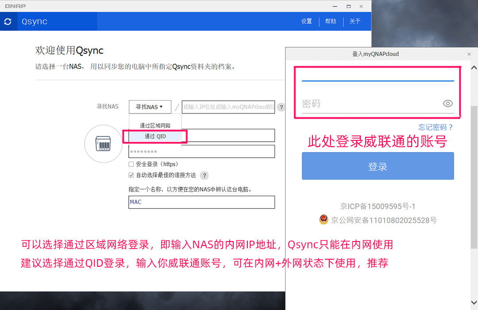
Task: Click the MAC computer name input field
Action: click(x=201, y=202)
